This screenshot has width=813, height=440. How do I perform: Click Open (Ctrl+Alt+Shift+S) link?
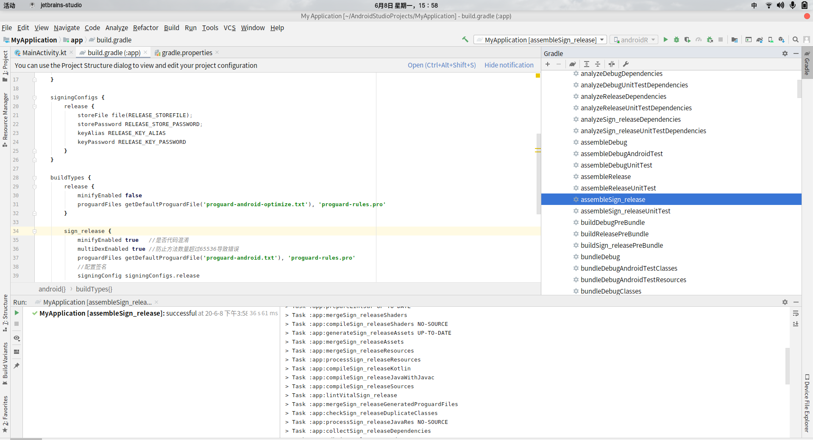click(x=441, y=65)
